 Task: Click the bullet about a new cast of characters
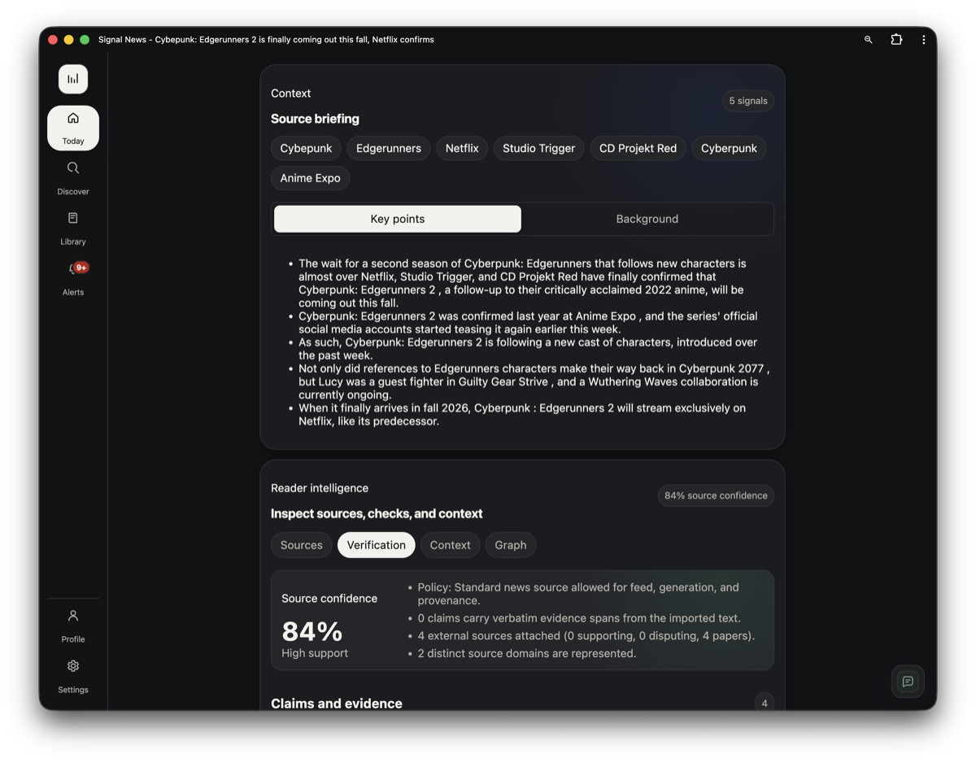[528, 349]
